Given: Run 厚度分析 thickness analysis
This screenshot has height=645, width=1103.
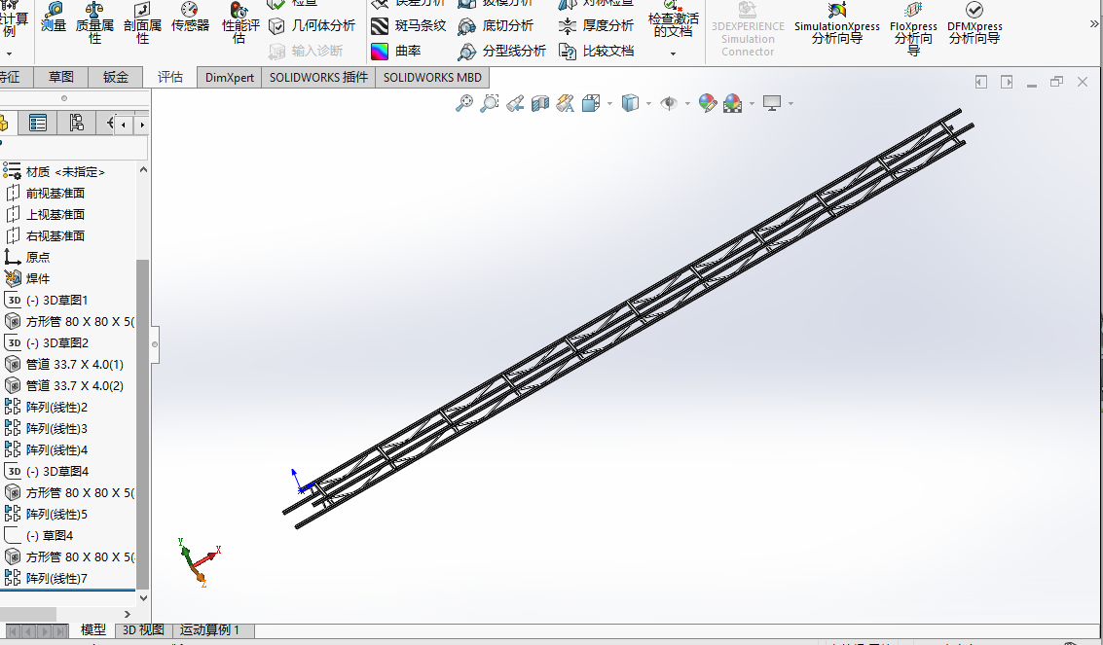Looking at the screenshot, I should [596, 26].
